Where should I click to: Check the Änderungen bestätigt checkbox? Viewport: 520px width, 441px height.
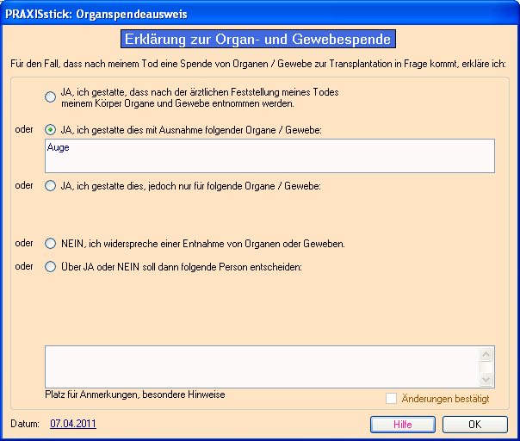pyautogui.click(x=392, y=399)
